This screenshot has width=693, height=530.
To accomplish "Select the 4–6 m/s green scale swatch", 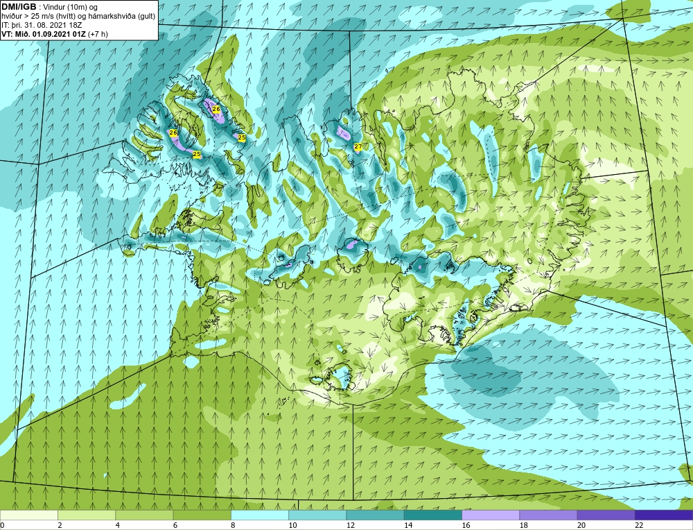I will [x=144, y=515].
